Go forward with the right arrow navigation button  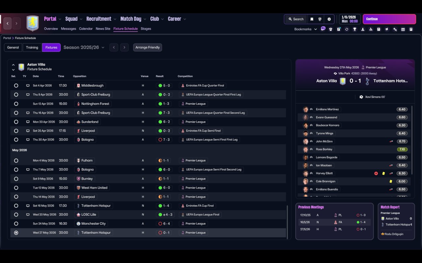click(16, 23)
